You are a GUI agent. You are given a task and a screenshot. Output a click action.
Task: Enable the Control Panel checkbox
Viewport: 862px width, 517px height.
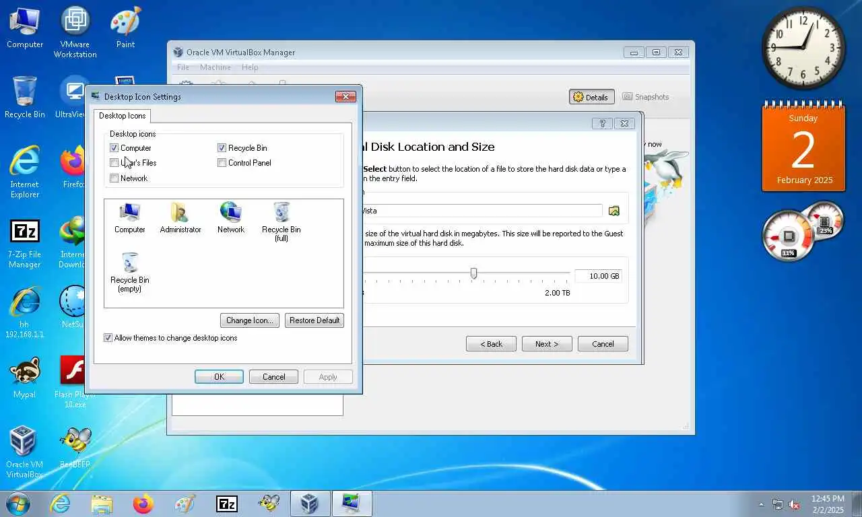tap(222, 163)
